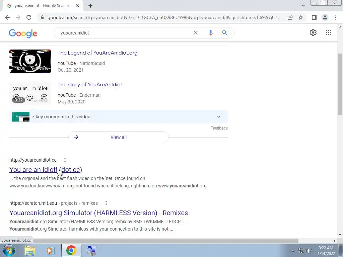Click the Feedback link
The image size is (343, 257).
coord(219,128)
